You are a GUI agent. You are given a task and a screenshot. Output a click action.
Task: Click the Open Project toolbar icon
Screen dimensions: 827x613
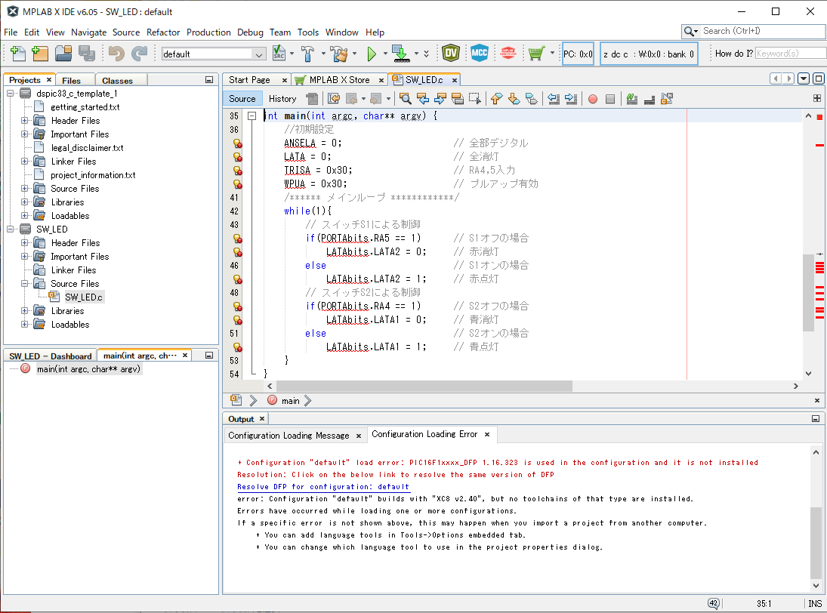63,54
